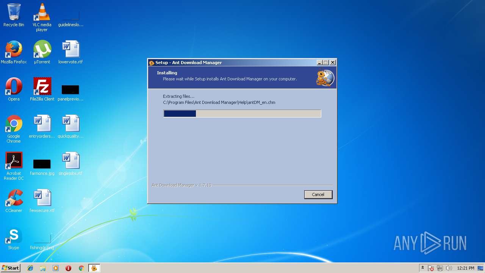This screenshot has width=485, height=273.
Task: Click the Ant Download Manager logo in header
Action: click(325, 78)
